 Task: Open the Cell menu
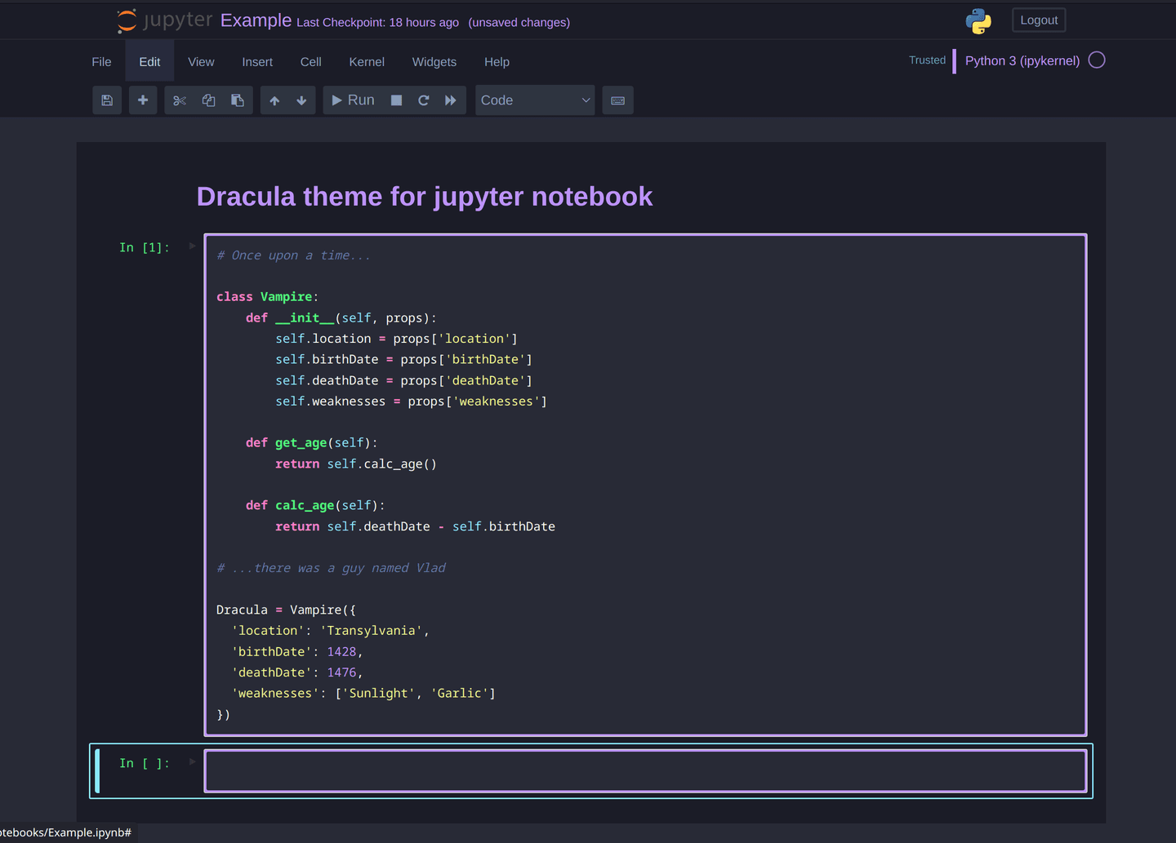[x=310, y=61]
